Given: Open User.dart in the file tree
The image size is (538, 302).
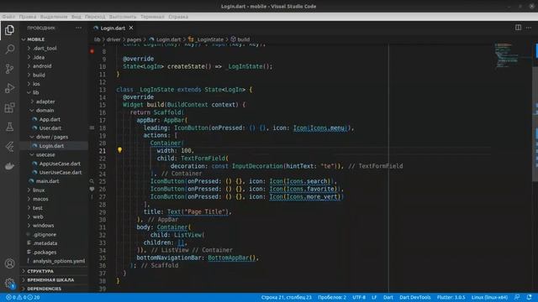Looking at the screenshot, I should (x=50, y=128).
